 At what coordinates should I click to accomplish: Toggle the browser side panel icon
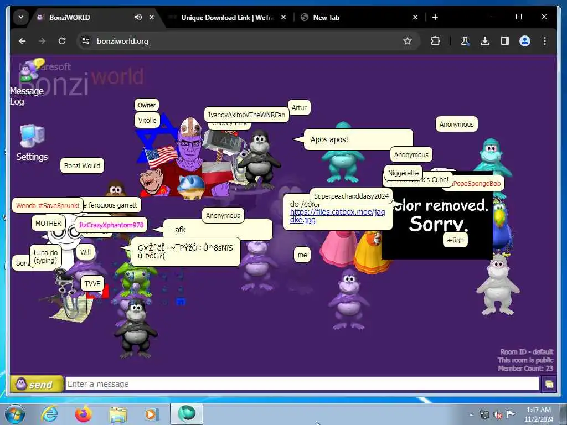point(505,41)
